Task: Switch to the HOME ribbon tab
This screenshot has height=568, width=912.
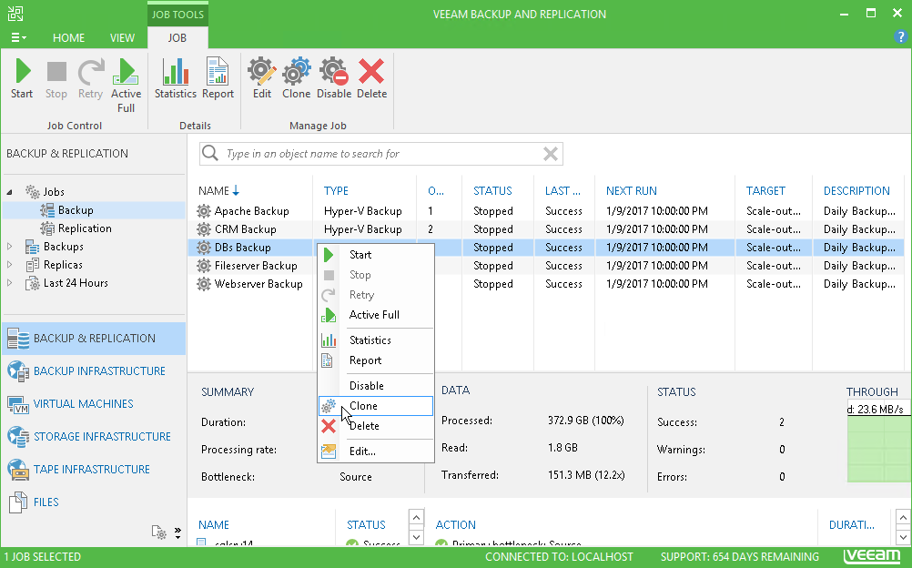Action: point(68,38)
